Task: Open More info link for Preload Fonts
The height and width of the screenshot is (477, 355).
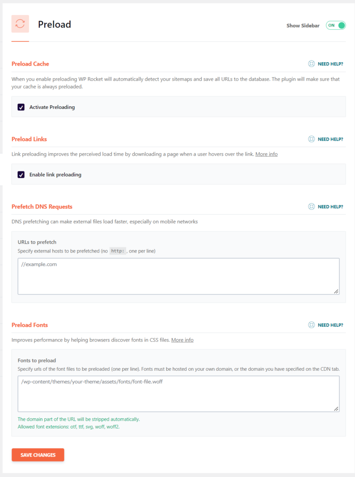Action: (182, 340)
